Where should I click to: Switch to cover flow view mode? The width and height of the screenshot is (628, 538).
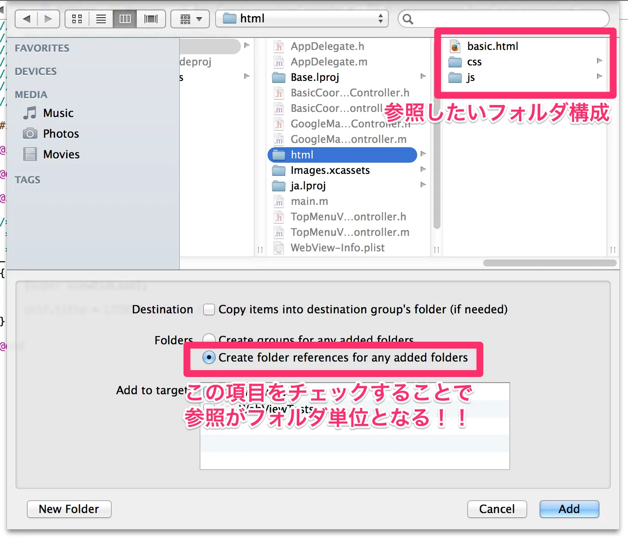[x=150, y=18]
